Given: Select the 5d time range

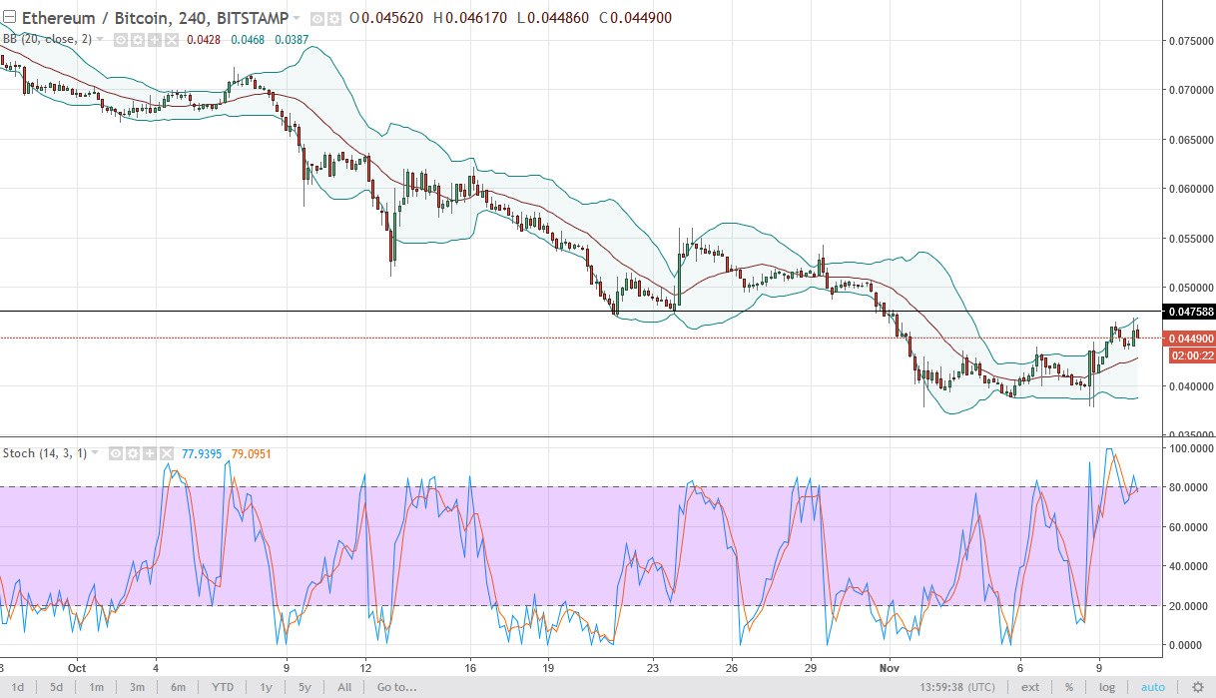Looking at the screenshot, I should point(57,687).
